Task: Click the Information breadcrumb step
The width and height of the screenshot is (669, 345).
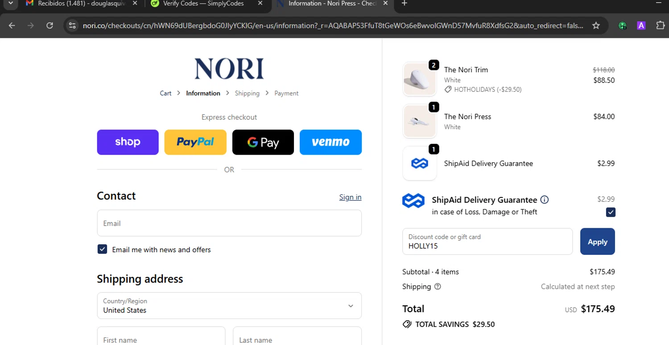Action: tap(203, 93)
